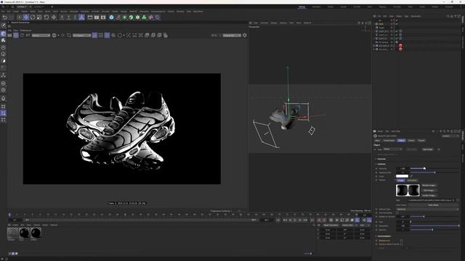Open RenderView settings gear icon
This screenshot has height=261, width=465.
click(245, 36)
